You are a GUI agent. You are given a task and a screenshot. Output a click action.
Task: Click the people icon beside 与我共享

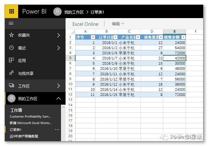[11, 73]
